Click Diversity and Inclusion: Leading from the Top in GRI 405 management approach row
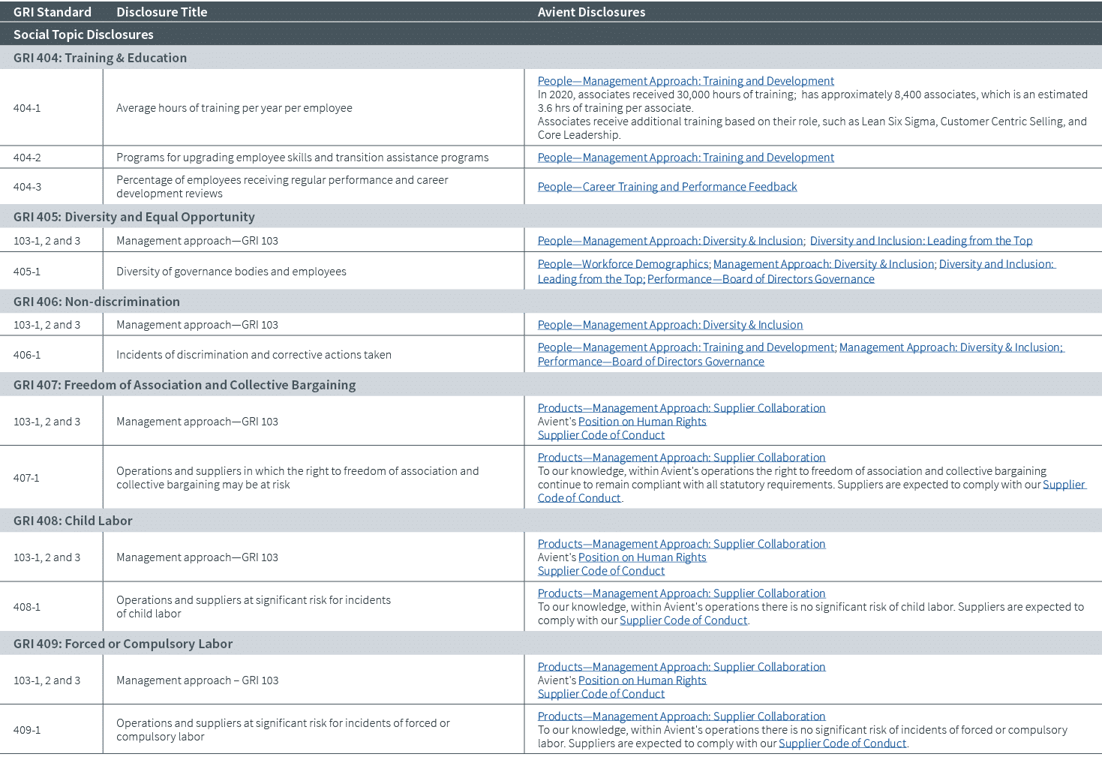 pos(920,241)
